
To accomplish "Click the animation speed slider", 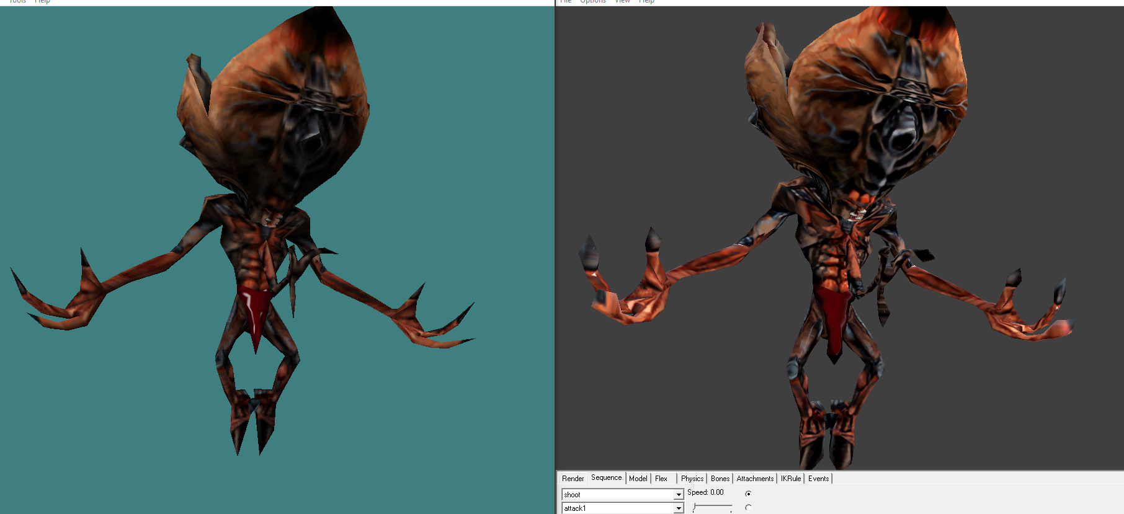I will pyautogui.click(x=712, y=507).
